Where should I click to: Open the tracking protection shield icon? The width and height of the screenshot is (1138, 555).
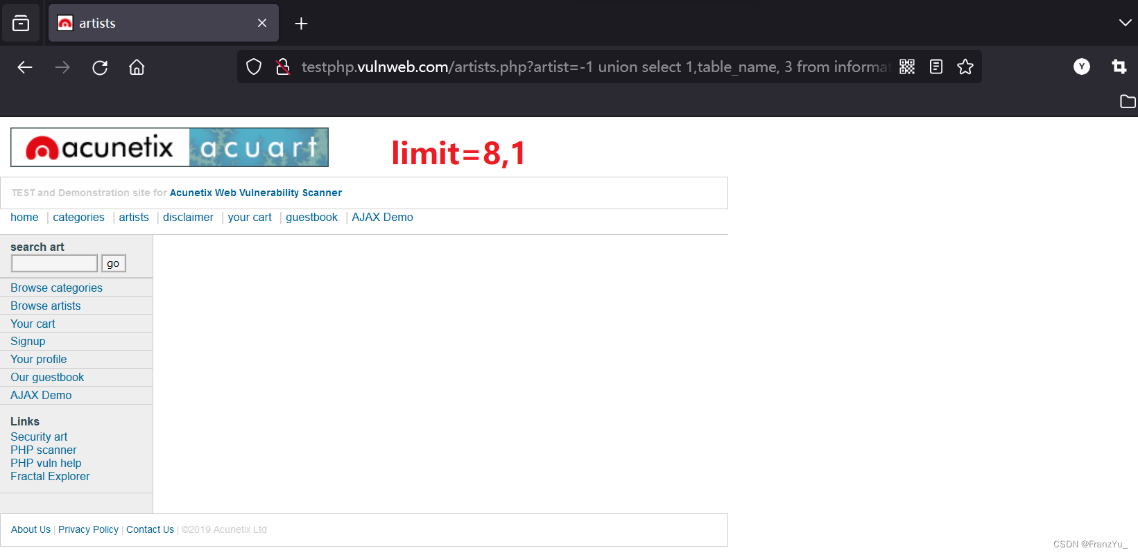pos(254,67)
